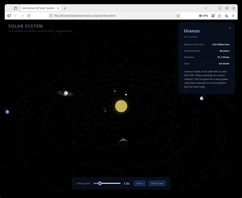The height and width of the screenshot is (198, 242).
Task: Click the browser reload icon
Action: click(29, 16)
